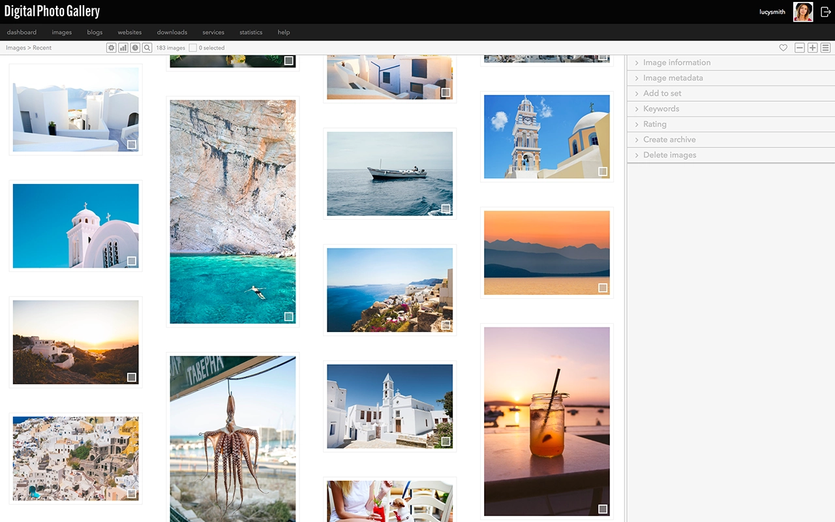
Task: Open the gallery settings gear icon
Action: pyautogui.click(x=111, y=48)
